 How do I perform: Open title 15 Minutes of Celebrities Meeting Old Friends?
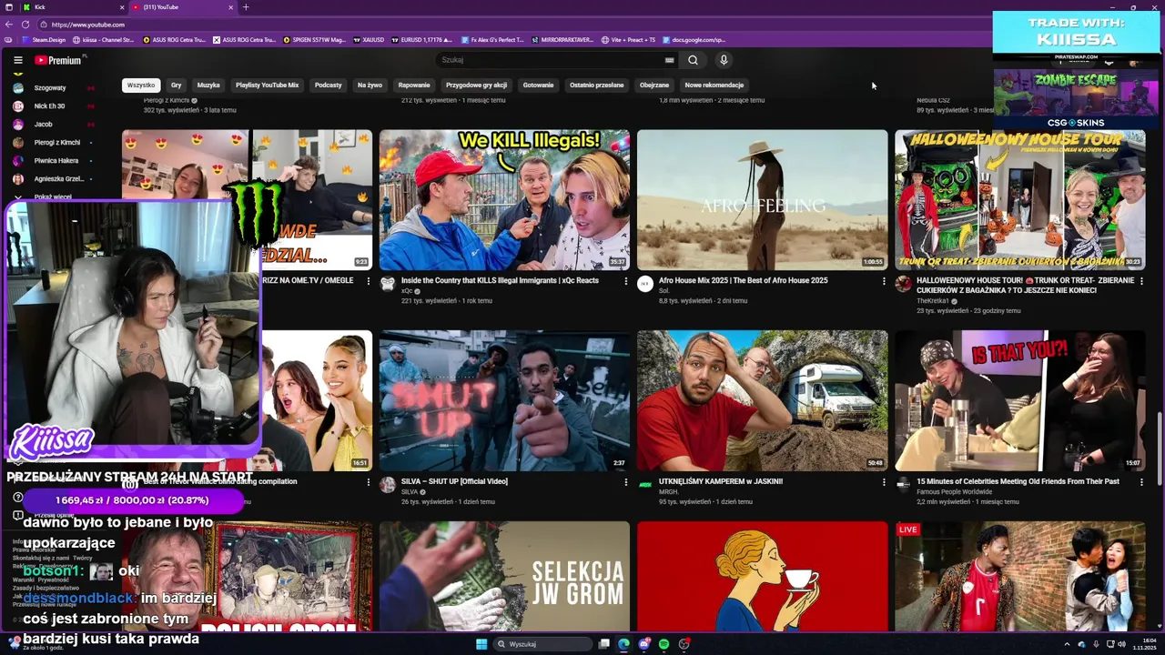(x=1018, y=481)
